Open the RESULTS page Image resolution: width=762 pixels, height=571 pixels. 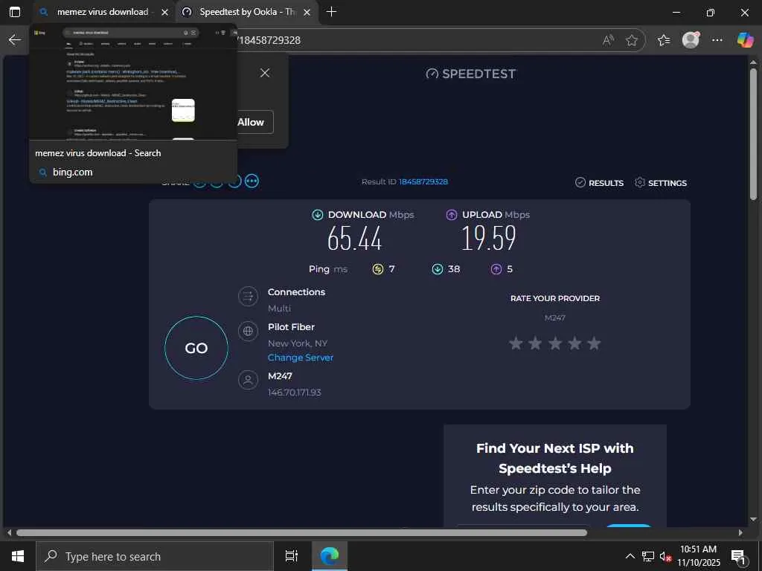(x=599, y=183)
